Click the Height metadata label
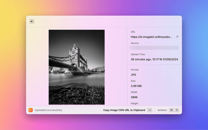 [x=134, y=103]
